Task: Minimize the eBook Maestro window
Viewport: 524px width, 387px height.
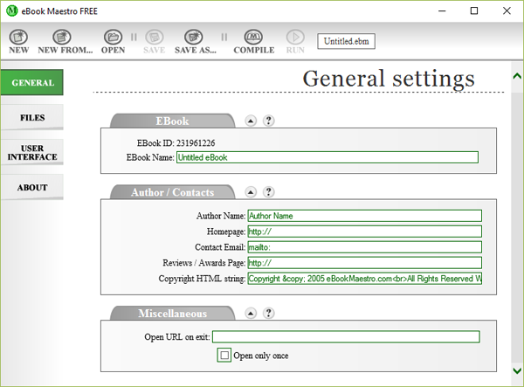Action: point(442,10)
